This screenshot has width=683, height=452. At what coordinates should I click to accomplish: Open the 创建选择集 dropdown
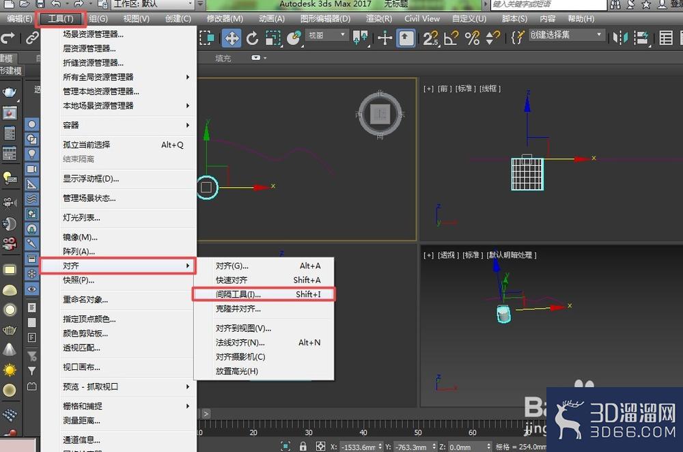click(x=566, y=36)
